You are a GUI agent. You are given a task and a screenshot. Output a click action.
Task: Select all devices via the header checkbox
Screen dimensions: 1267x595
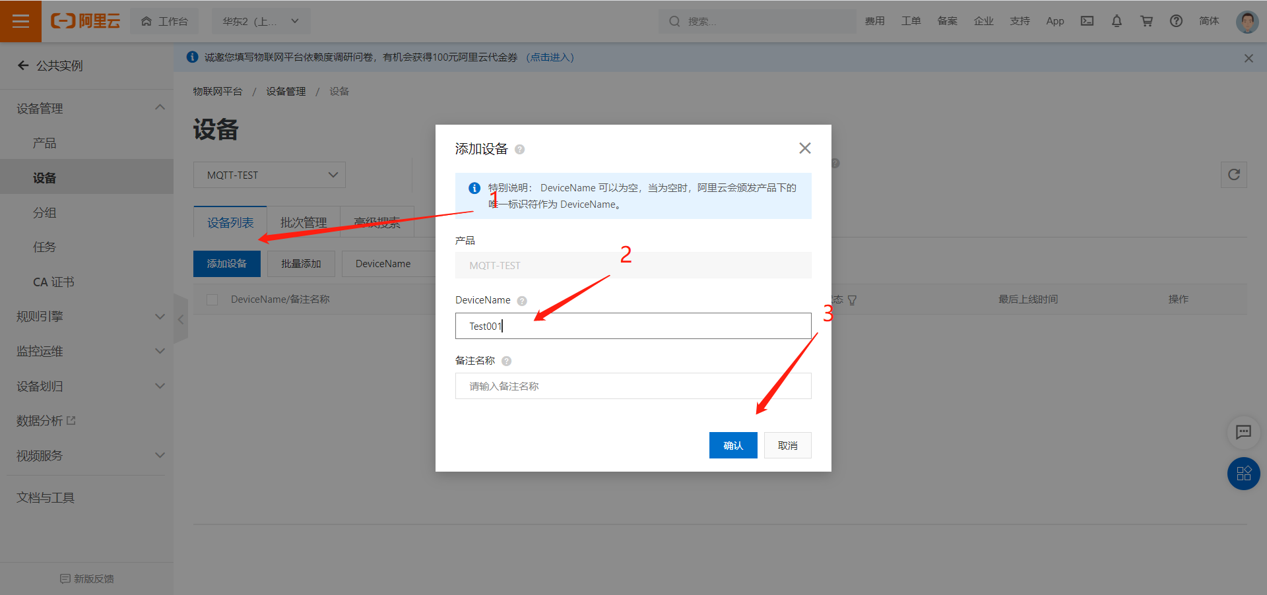tap(212, 299)
